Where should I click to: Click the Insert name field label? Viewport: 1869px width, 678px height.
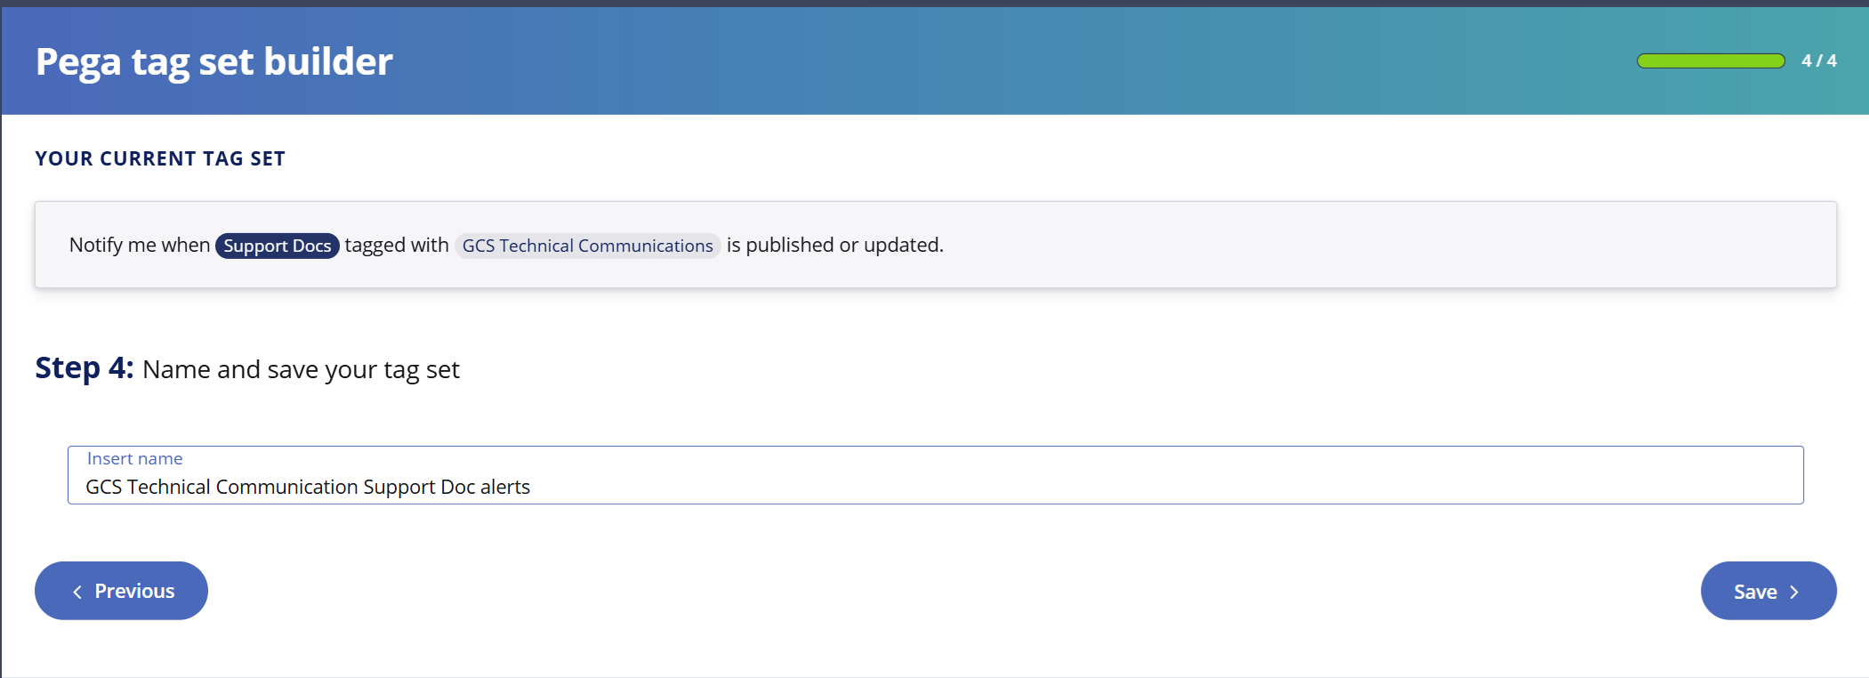[134, 458]
